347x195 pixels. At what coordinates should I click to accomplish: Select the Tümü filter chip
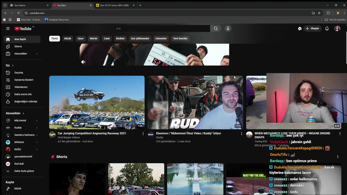click(x=54, y=38)
